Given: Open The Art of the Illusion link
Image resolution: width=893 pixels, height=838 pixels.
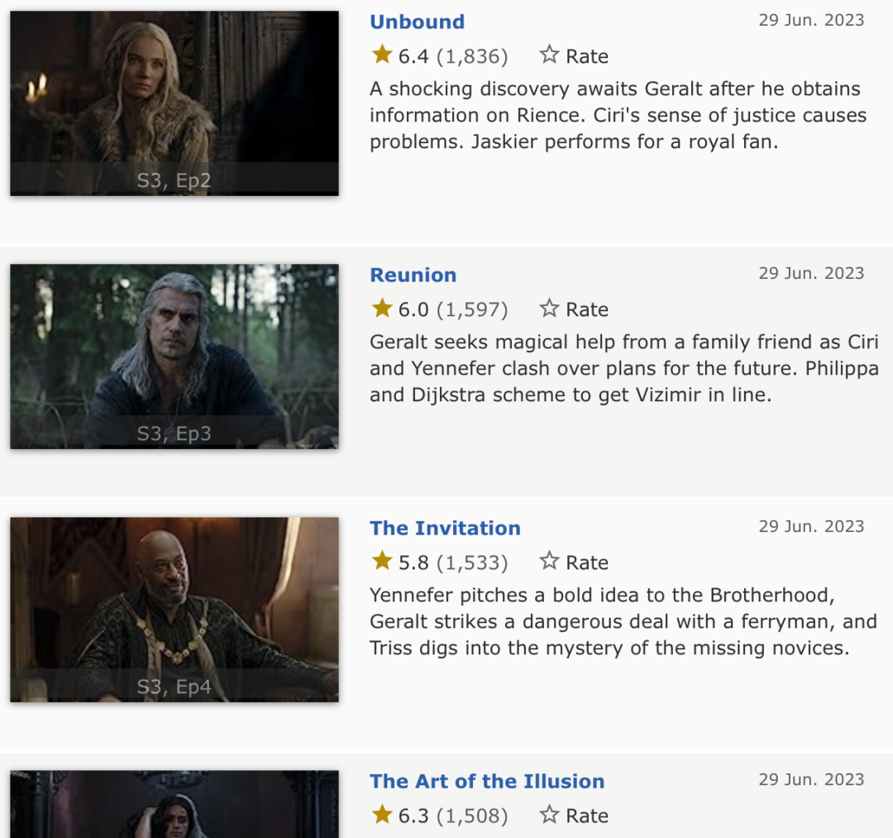Looking at the screenshot, I should click(x=488, y=781).
